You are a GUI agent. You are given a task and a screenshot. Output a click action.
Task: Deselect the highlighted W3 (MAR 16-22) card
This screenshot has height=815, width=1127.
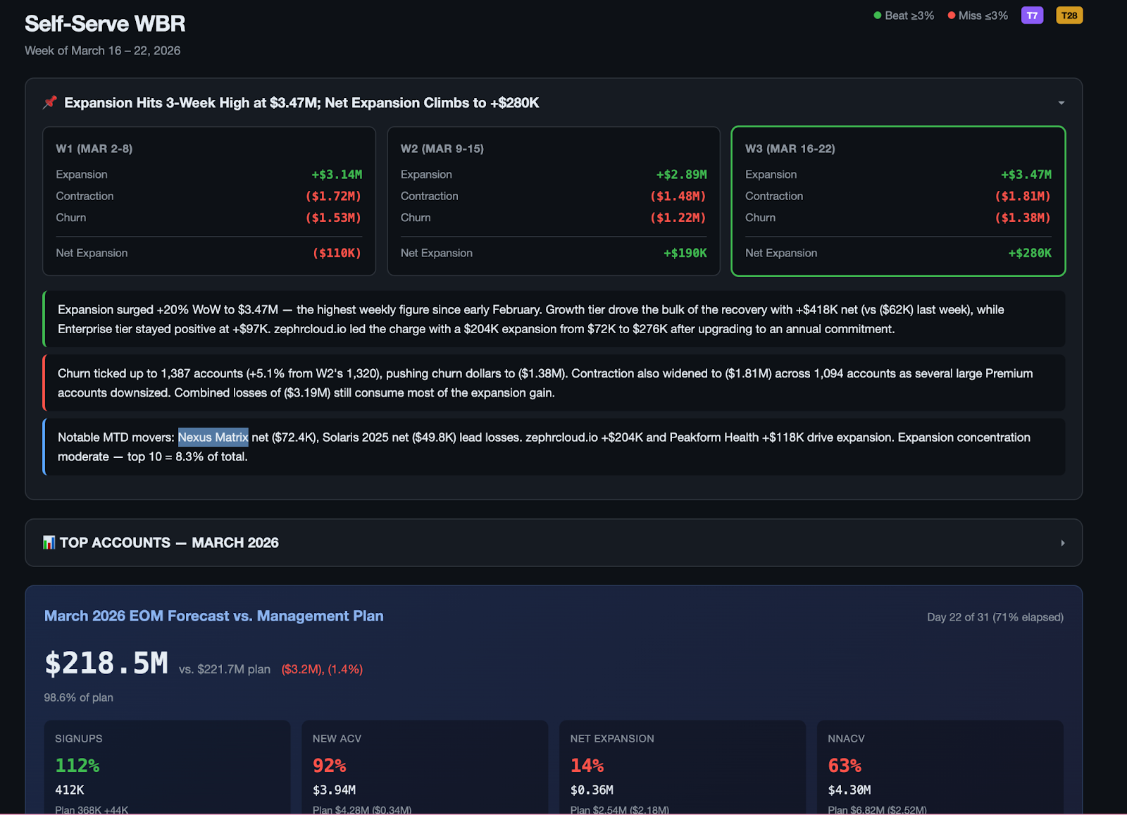point(898,201)
